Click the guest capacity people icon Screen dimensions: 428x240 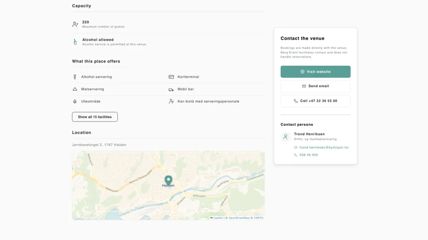coord(75,24)
